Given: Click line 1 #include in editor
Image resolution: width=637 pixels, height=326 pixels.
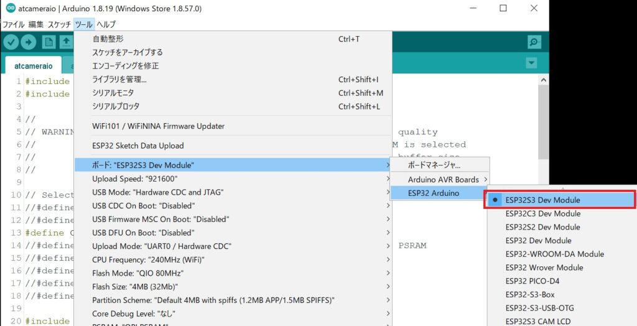Looking at the screenshot, I should 47,81.
